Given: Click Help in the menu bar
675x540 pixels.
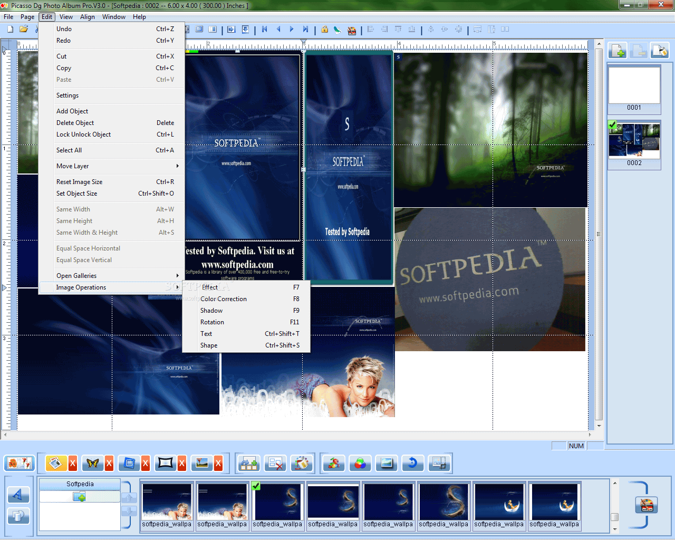Looking at the screenshot, I should tap(139, 17).
